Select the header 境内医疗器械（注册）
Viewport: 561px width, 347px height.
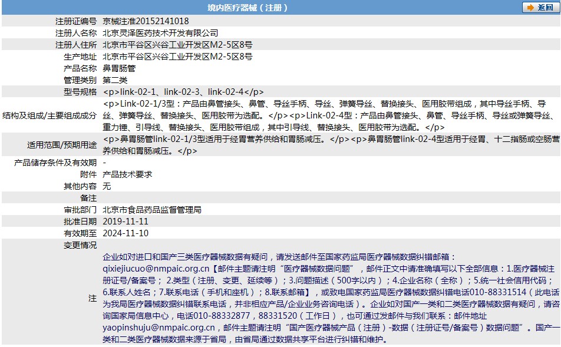(247, 8)
